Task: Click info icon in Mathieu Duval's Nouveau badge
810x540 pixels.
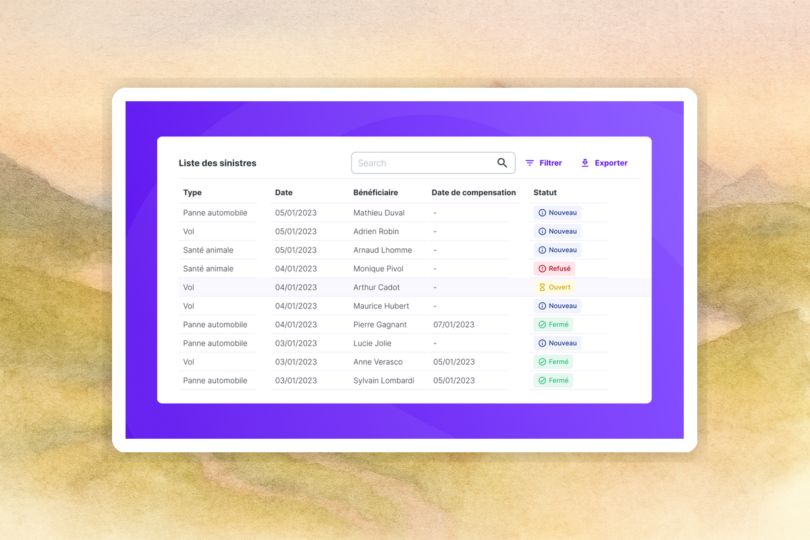Action: tap(542, 213)
